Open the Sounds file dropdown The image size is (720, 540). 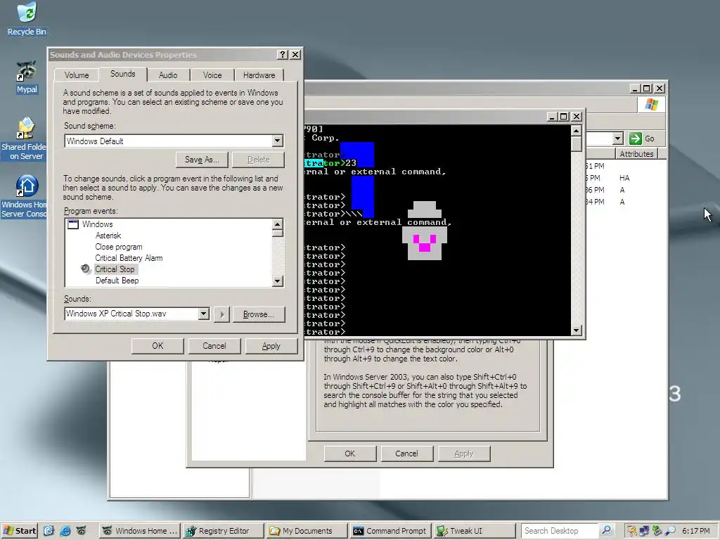click(203, 314)
